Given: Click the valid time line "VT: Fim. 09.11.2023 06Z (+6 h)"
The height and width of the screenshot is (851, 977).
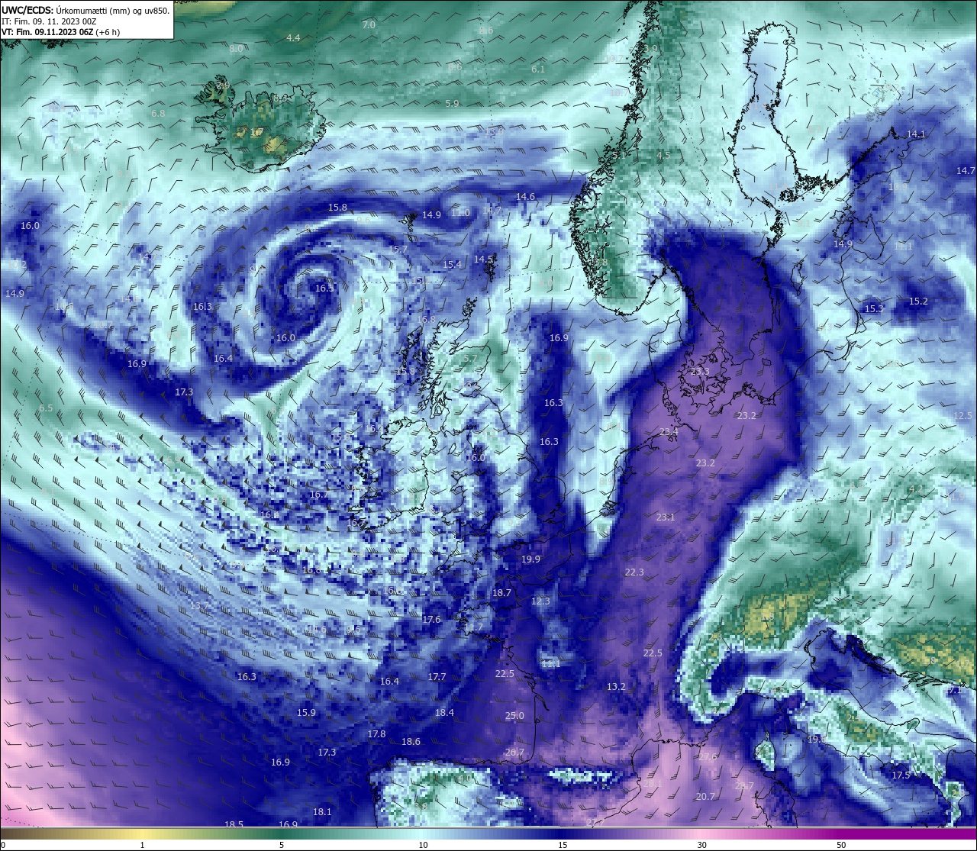Looking at the screenshot, I should 60,32.
